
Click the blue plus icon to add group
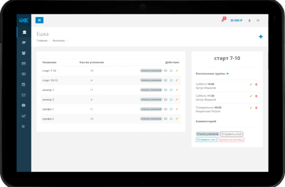point(260,37)
